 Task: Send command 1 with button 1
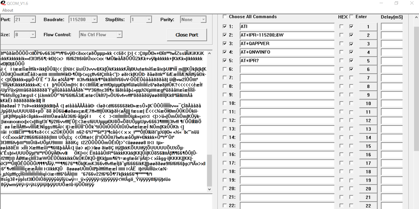368,27
